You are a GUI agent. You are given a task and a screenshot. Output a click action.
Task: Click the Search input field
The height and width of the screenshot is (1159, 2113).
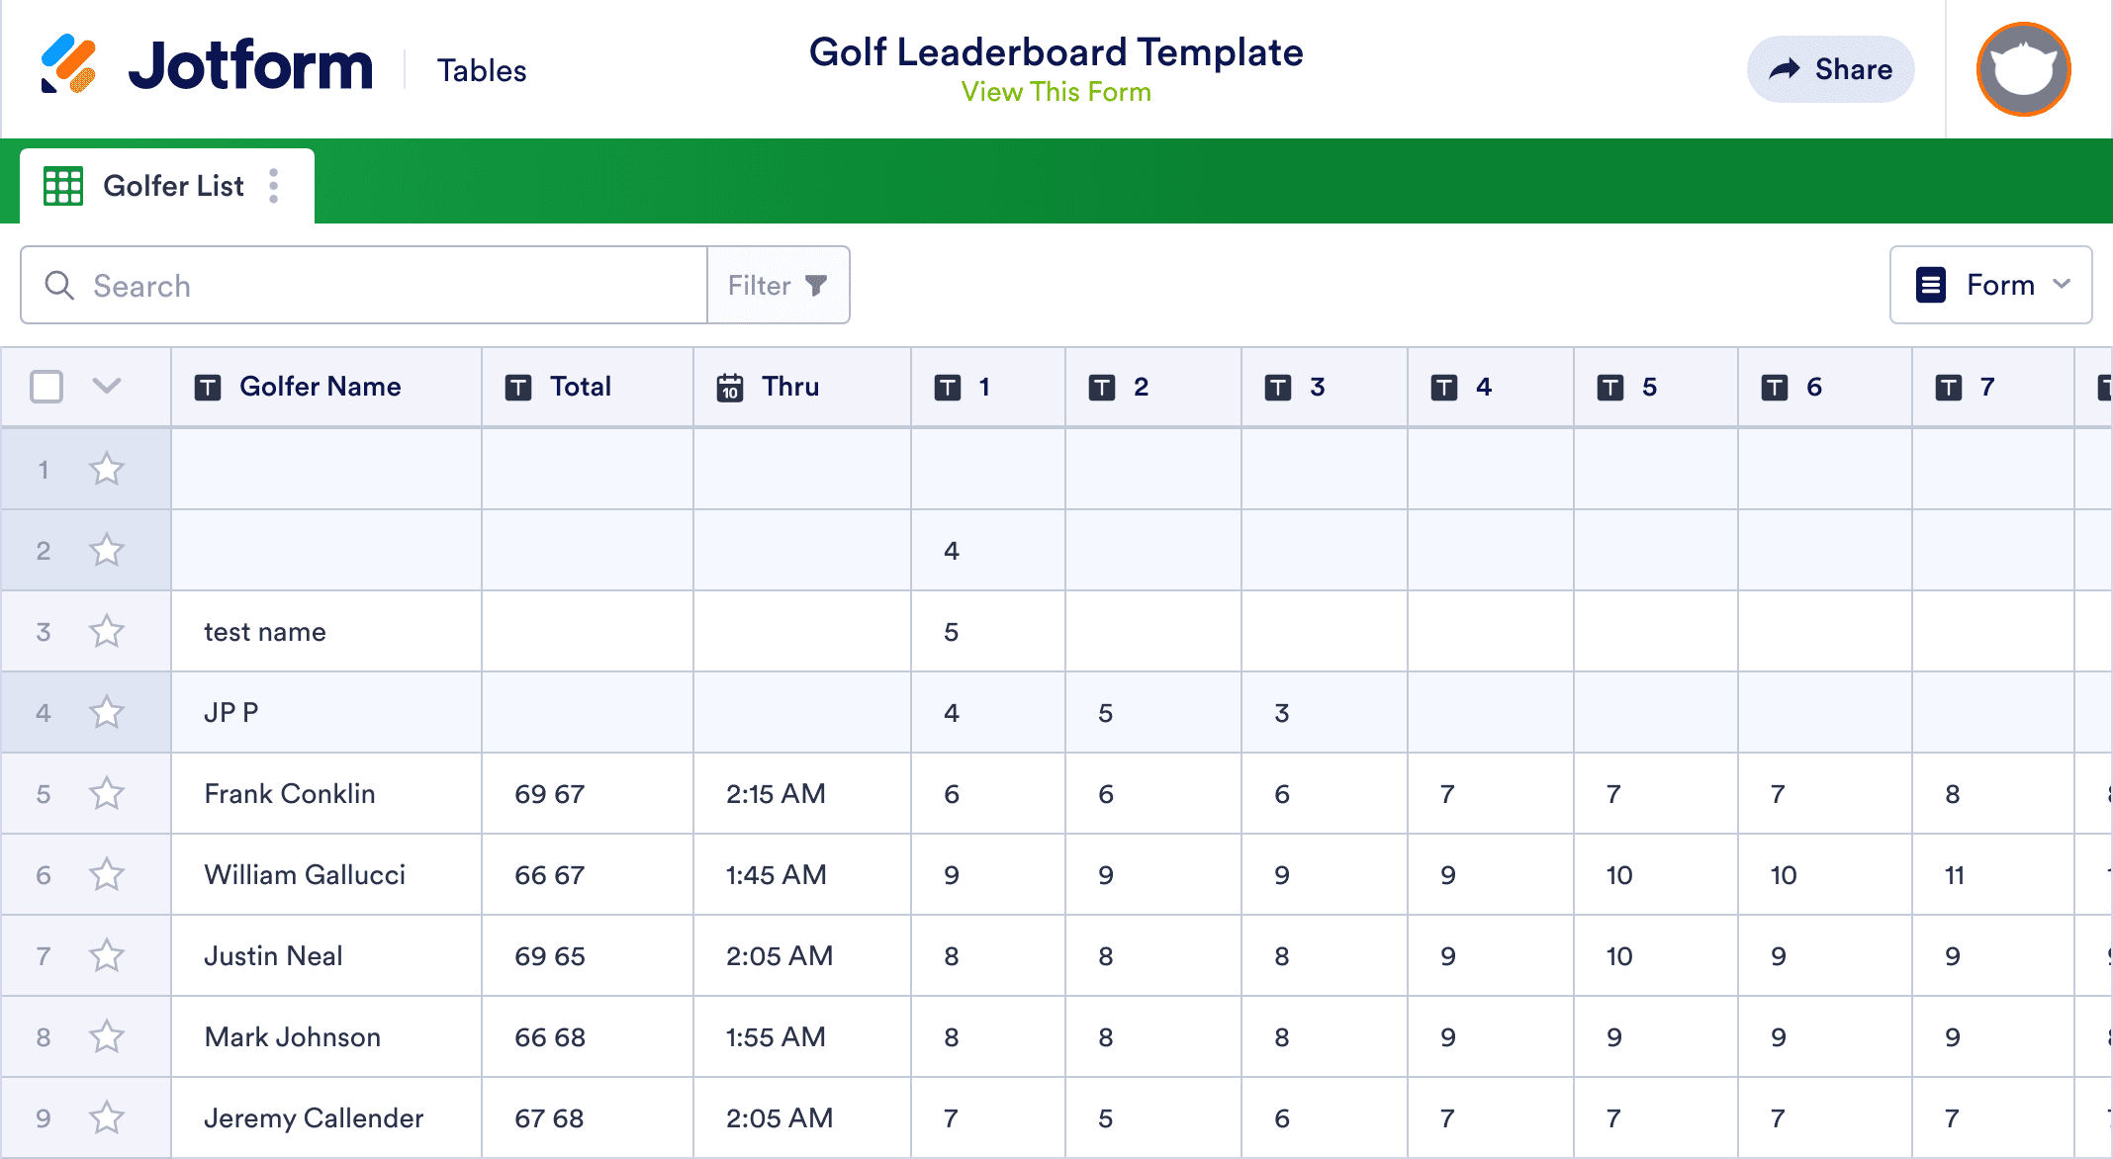coord(363,284)
